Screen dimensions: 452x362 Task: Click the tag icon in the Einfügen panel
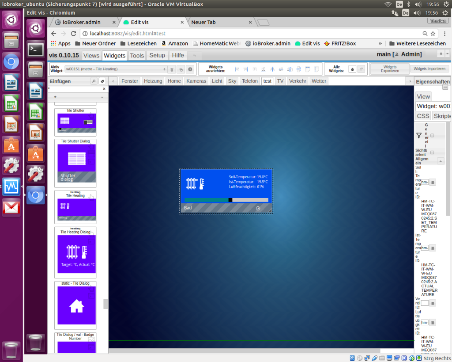(102, 81)
